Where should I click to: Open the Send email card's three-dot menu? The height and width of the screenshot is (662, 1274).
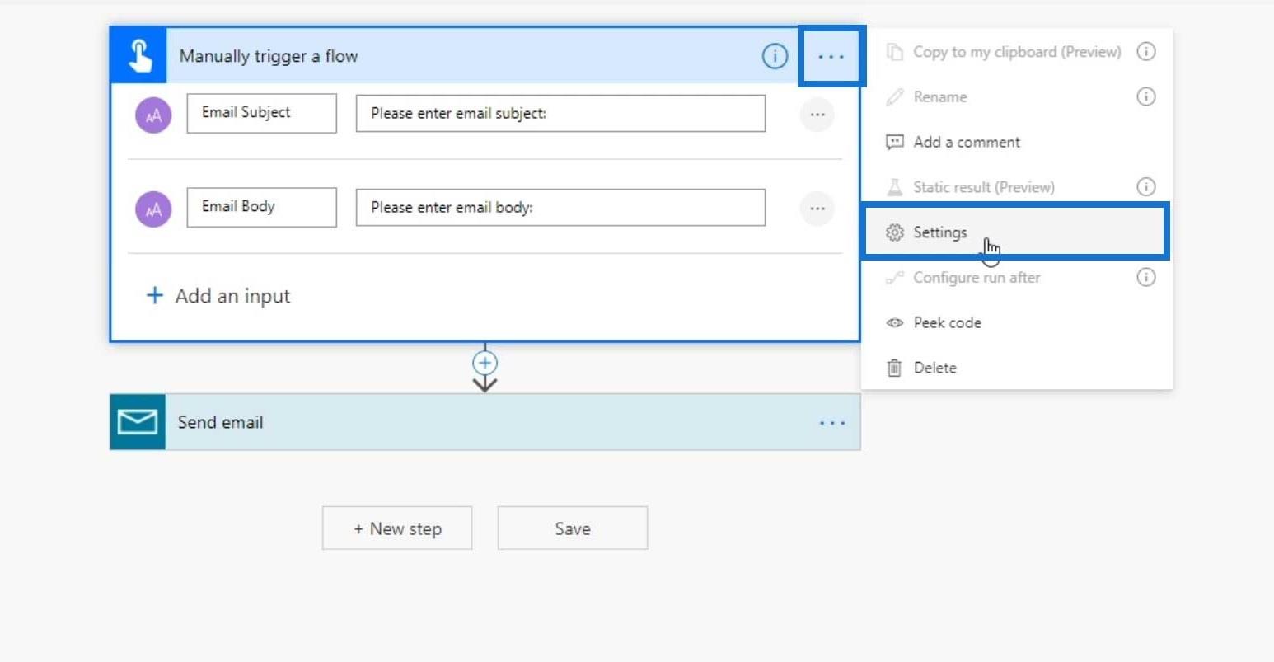[832, 423]
